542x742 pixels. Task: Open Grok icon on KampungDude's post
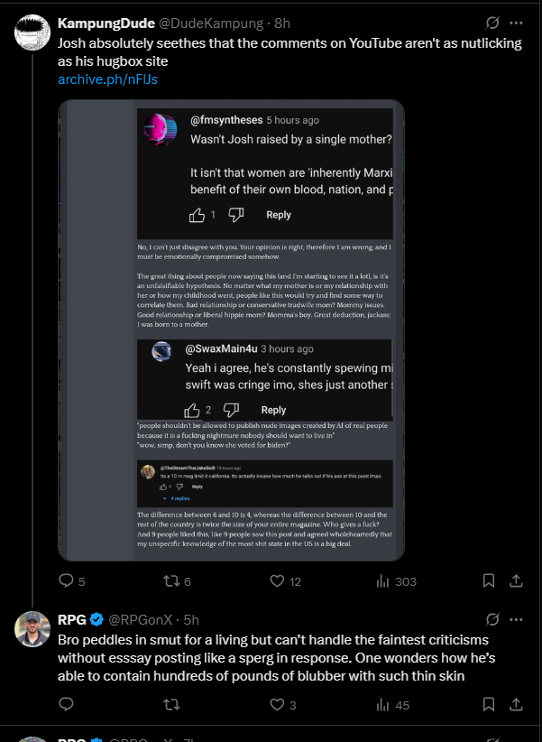[x=492, y=23]
